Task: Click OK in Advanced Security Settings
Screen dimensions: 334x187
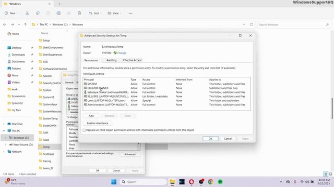Action: tap(210, 139)
